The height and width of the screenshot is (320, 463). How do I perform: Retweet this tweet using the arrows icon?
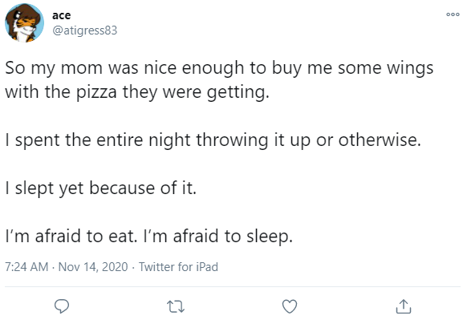(176, 306)
